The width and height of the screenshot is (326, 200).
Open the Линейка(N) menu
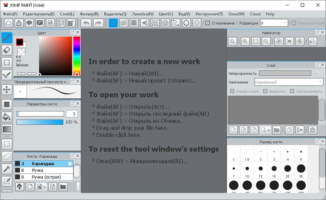coord(143,14)
